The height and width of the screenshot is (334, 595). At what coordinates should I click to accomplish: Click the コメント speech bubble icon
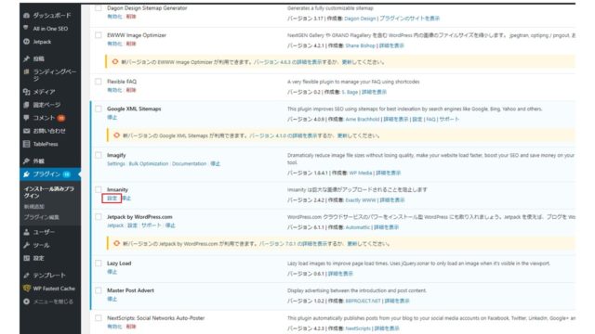pyautogui.click(x=26, y=118)
